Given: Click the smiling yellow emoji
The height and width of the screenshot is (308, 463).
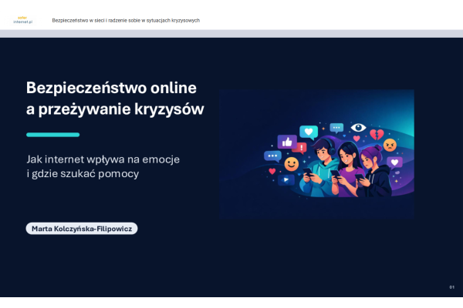Looking at the screenshot, I should [x=291, y=164].
